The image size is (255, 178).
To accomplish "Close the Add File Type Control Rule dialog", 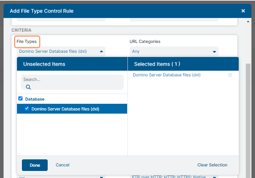I will click(x=243, y=11).
